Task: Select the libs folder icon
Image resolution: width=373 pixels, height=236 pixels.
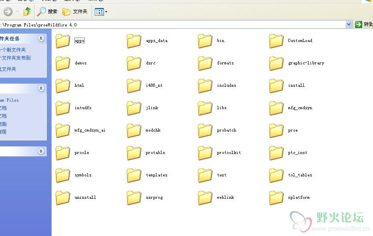Action: coord(205,108)
